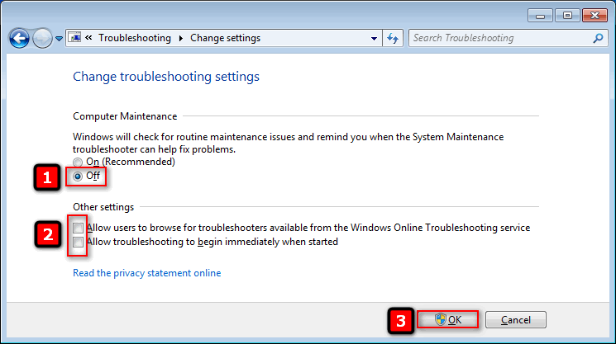Click the magnifier search icon
The width and height of the screenshot is (616, 344).
[x=599, y=38]
